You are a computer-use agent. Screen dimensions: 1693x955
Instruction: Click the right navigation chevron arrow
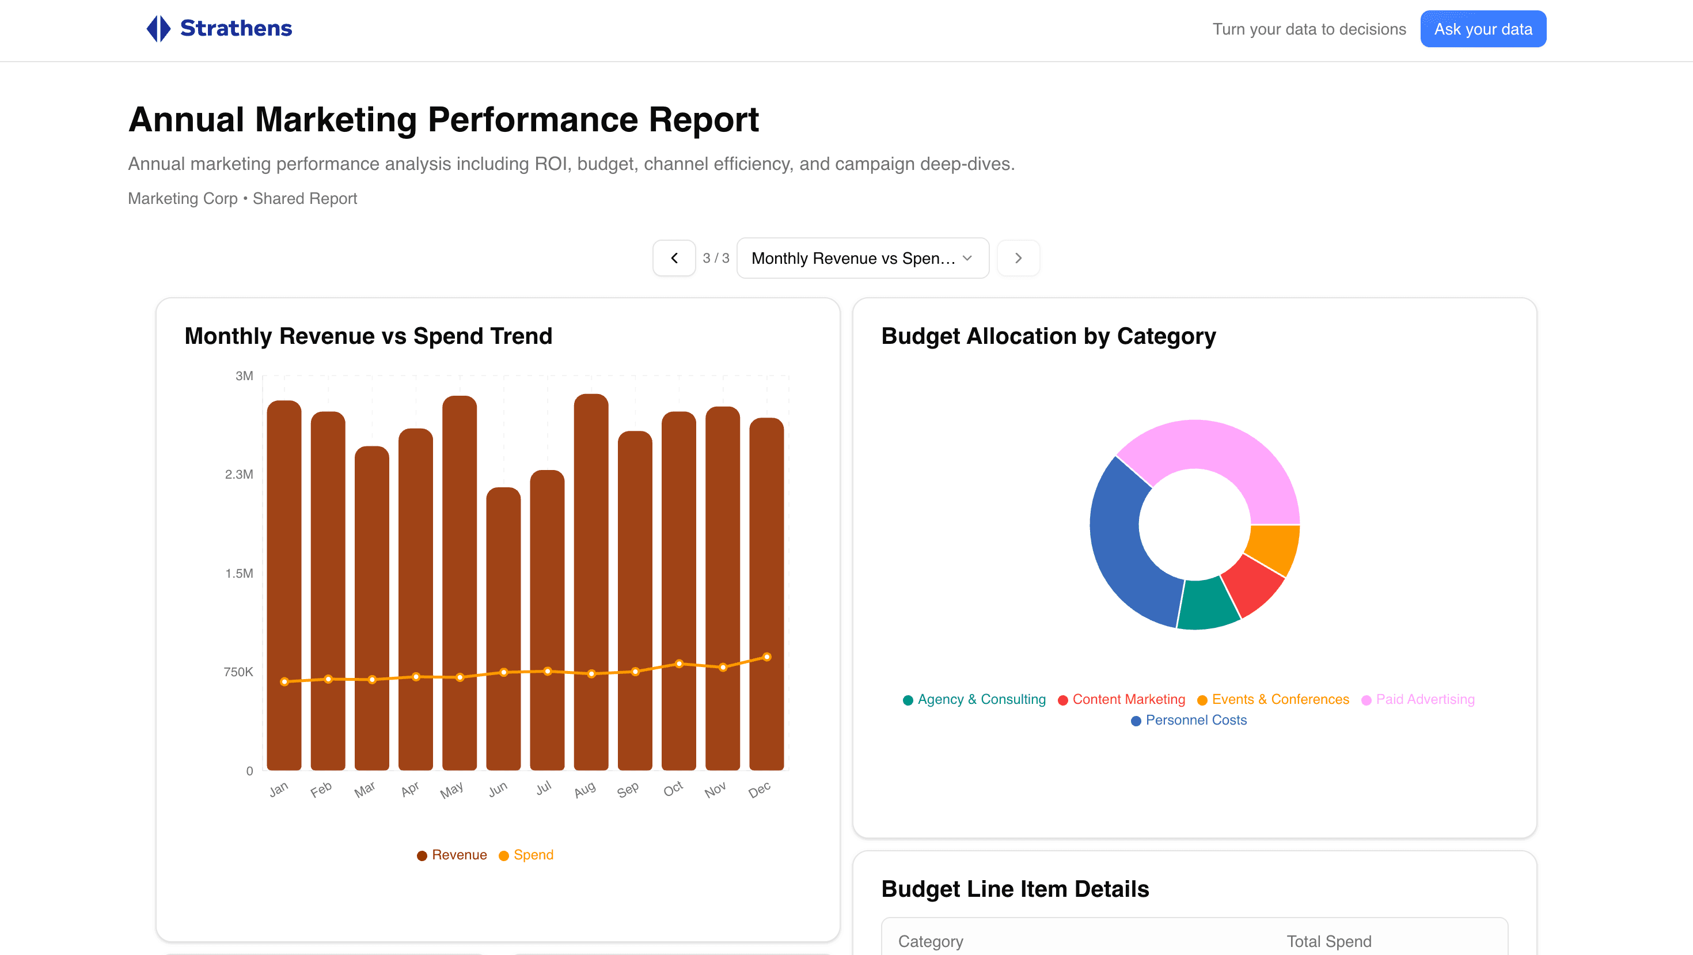(x=1018, y=257)
